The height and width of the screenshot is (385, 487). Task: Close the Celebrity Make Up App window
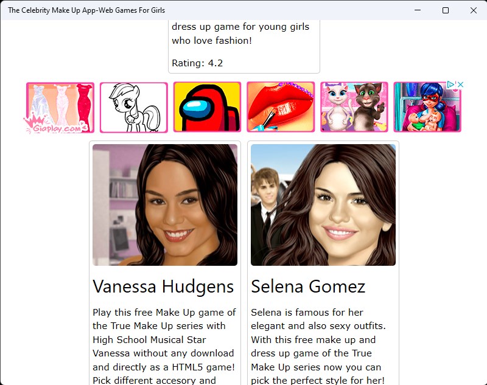click(474, 10)
